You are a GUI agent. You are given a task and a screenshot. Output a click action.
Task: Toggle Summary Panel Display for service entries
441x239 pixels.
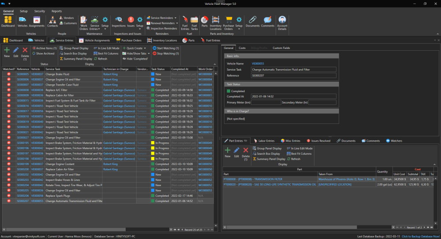(x=76, y=59)
